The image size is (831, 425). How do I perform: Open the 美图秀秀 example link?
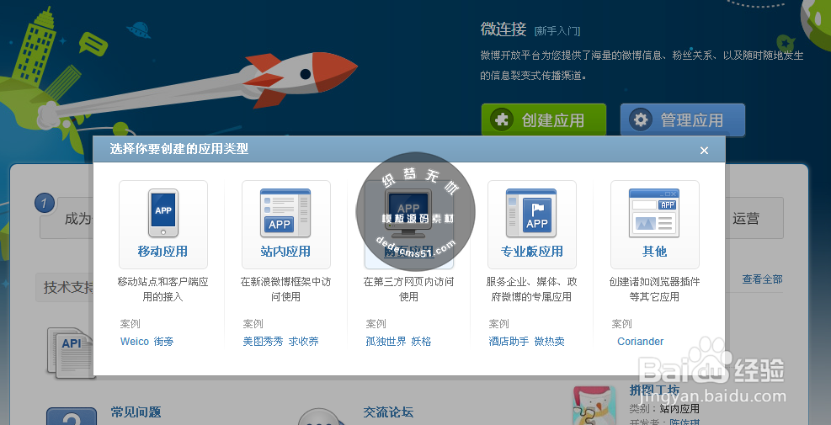(264, 342)
